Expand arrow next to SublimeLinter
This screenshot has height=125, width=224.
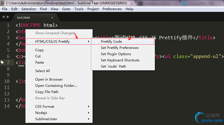point(89,119)
